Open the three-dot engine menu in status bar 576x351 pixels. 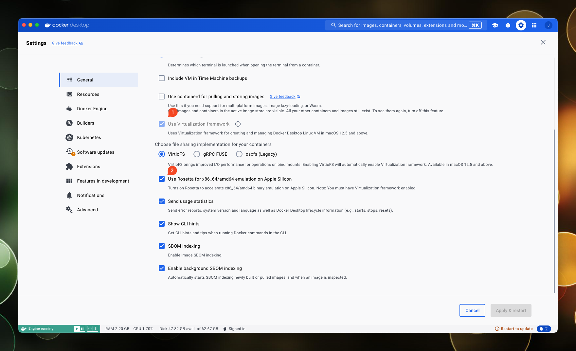(96, 329)
